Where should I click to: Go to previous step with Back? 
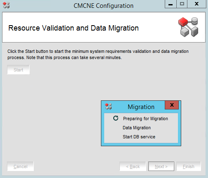133,166
